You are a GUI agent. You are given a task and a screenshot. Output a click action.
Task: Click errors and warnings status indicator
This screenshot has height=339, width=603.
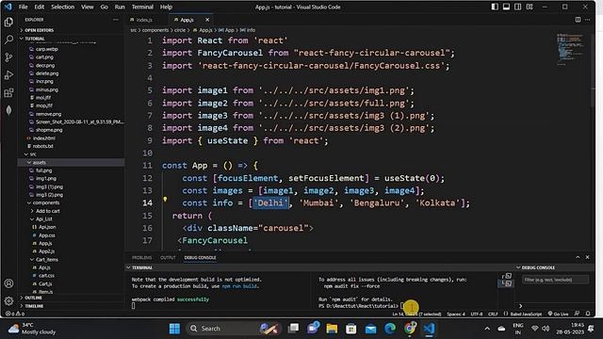[x=15, y=314]
